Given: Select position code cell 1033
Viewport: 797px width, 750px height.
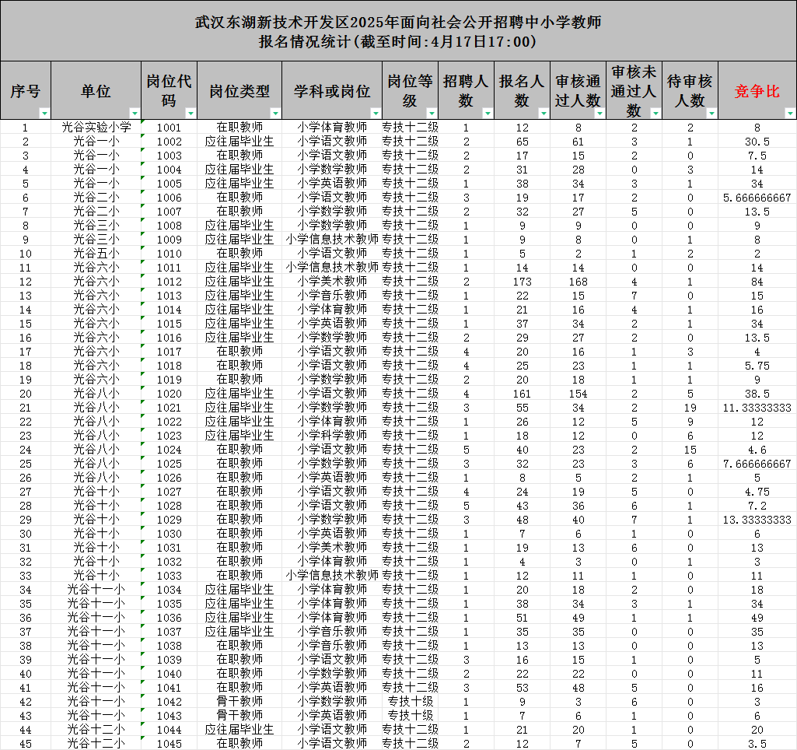Looking at the screenshot, I should pos(170,575).
